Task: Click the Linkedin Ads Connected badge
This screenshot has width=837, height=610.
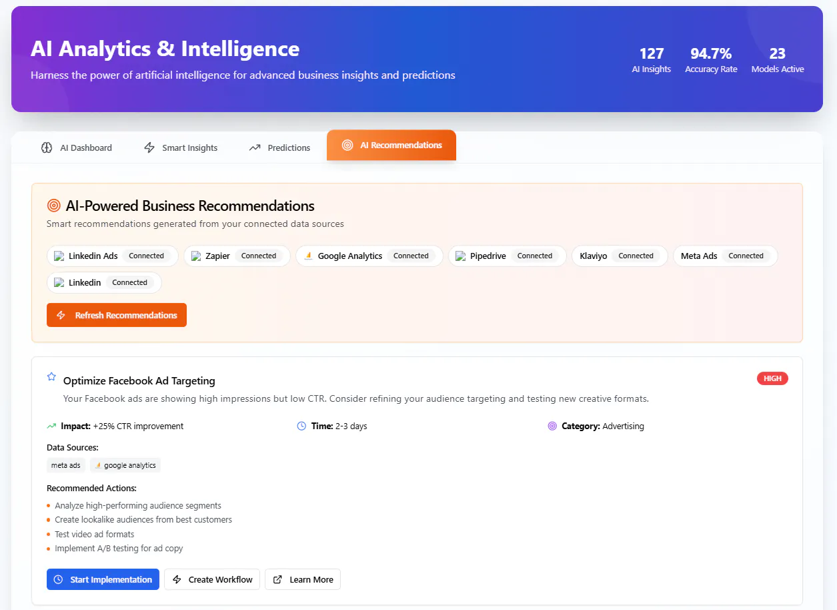Action: 147,256
